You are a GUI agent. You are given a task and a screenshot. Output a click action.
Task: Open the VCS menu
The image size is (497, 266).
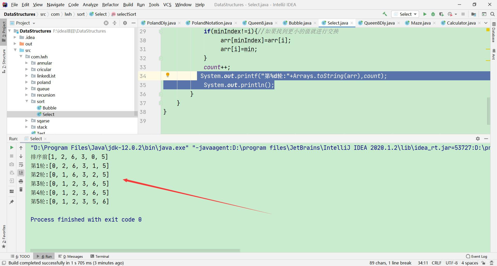167,5
